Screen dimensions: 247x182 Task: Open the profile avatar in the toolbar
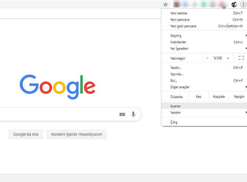click(234, 4)
